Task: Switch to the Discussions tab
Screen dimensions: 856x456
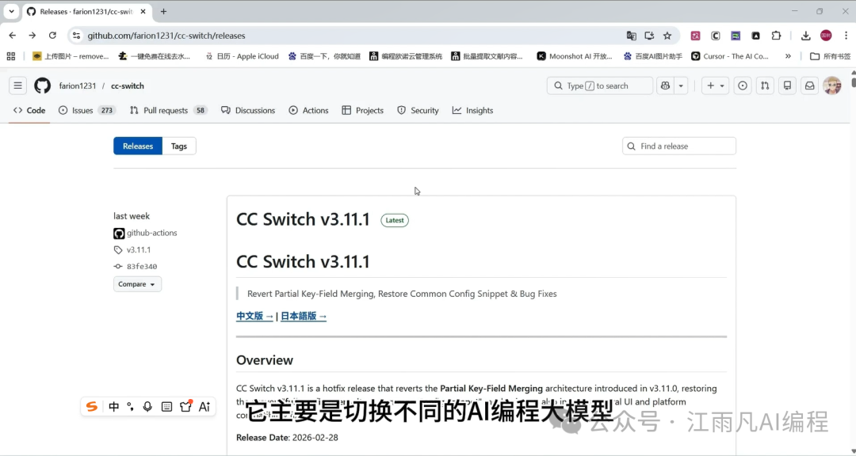Action: click(248, 110)
